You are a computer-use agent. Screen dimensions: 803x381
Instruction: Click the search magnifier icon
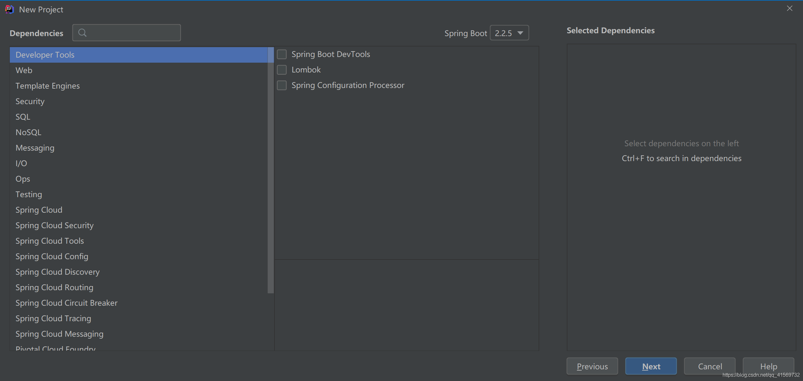point(82,33)
